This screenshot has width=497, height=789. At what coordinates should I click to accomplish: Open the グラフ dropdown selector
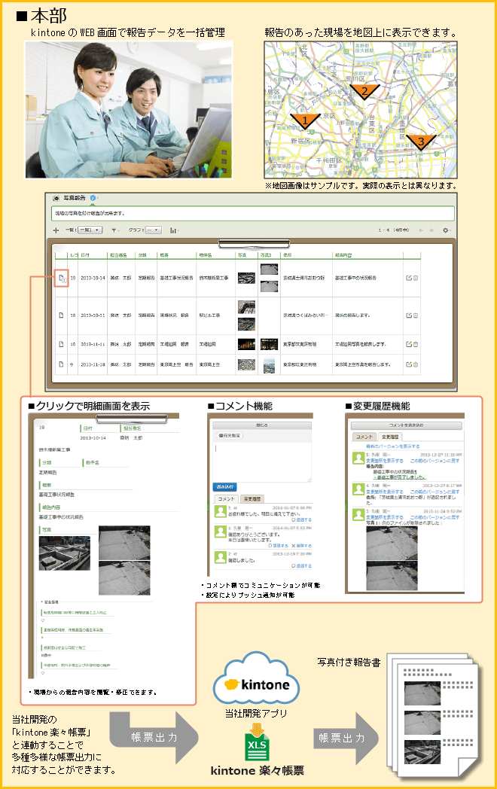(x=153, y=230)
